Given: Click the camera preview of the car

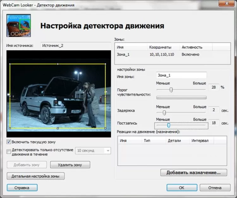Looking at the screenshot, I should [59, 94].
